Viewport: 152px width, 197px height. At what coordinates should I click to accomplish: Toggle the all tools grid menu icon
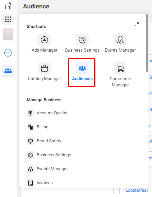pyautogui.click(x=8, y=19)
